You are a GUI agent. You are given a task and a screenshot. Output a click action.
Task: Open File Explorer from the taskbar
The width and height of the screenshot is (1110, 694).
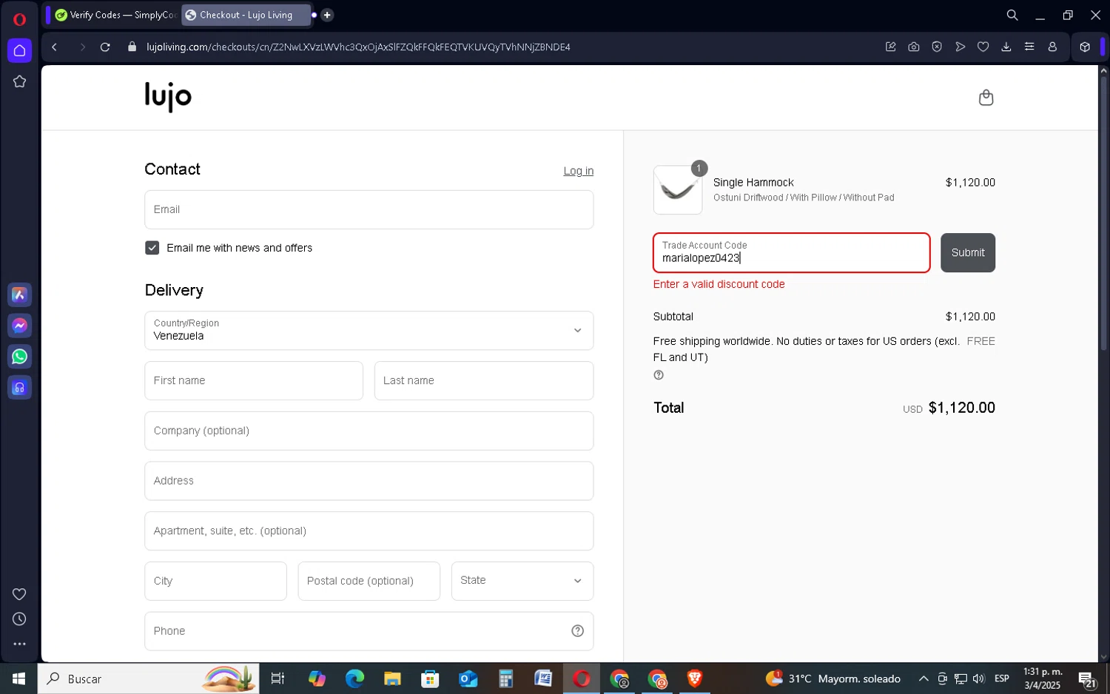point(392,678)
